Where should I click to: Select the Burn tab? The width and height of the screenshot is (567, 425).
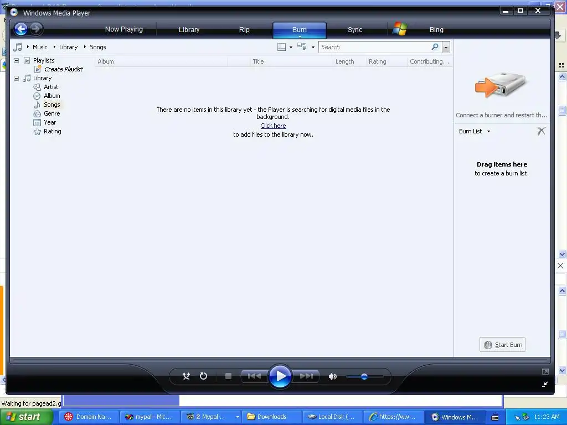300,30
